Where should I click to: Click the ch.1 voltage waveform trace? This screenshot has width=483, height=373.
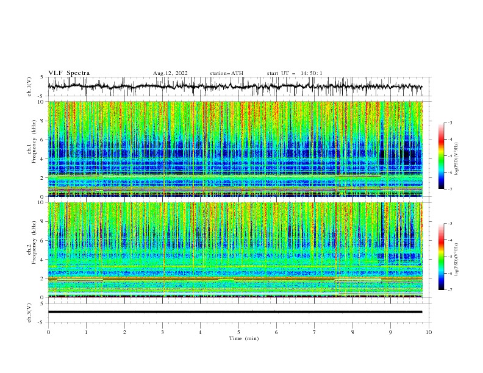pyautogui.click(x=235, y=87)
